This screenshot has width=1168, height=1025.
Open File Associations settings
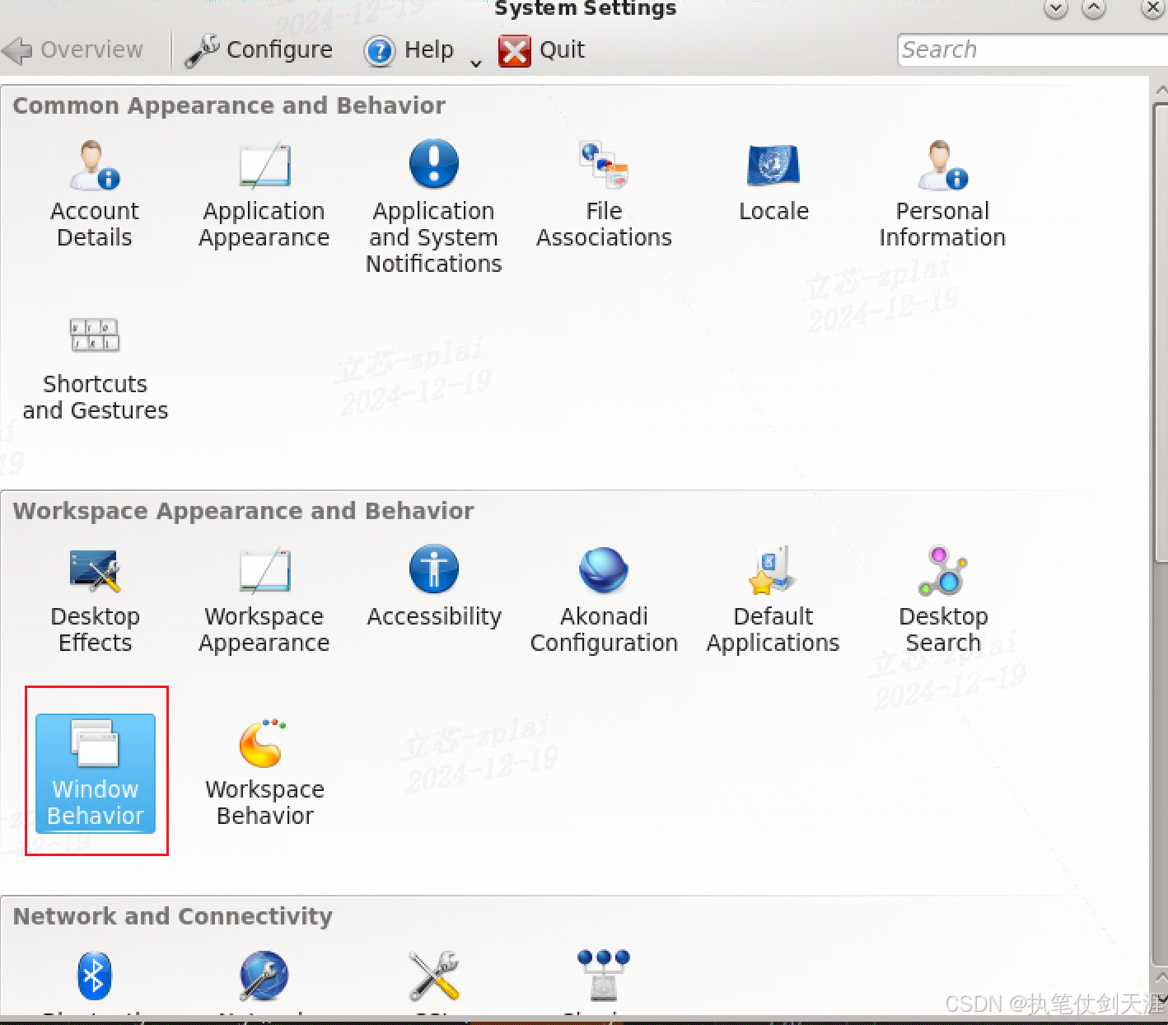point(604,194)
